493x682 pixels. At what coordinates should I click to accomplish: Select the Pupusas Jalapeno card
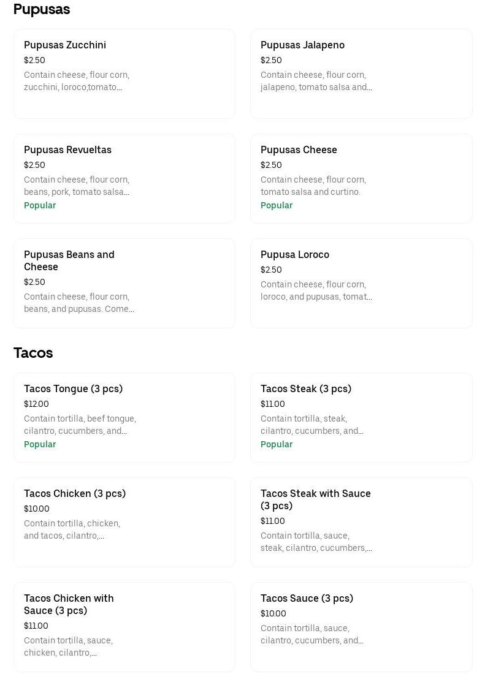pyautogui.click(x=361, y=74)
